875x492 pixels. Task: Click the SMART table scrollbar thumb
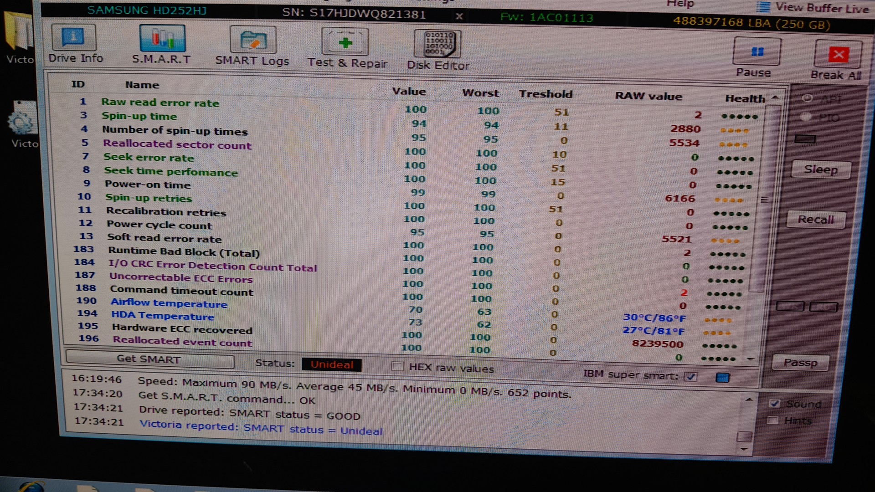(x=765, y=199)
